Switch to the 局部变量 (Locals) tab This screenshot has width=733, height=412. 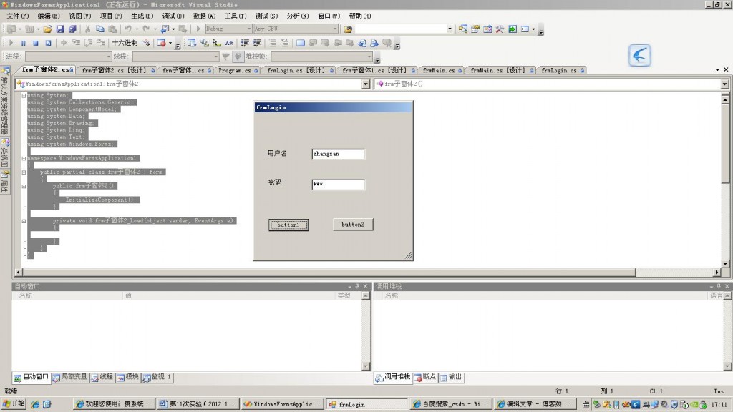coord(70,377)
